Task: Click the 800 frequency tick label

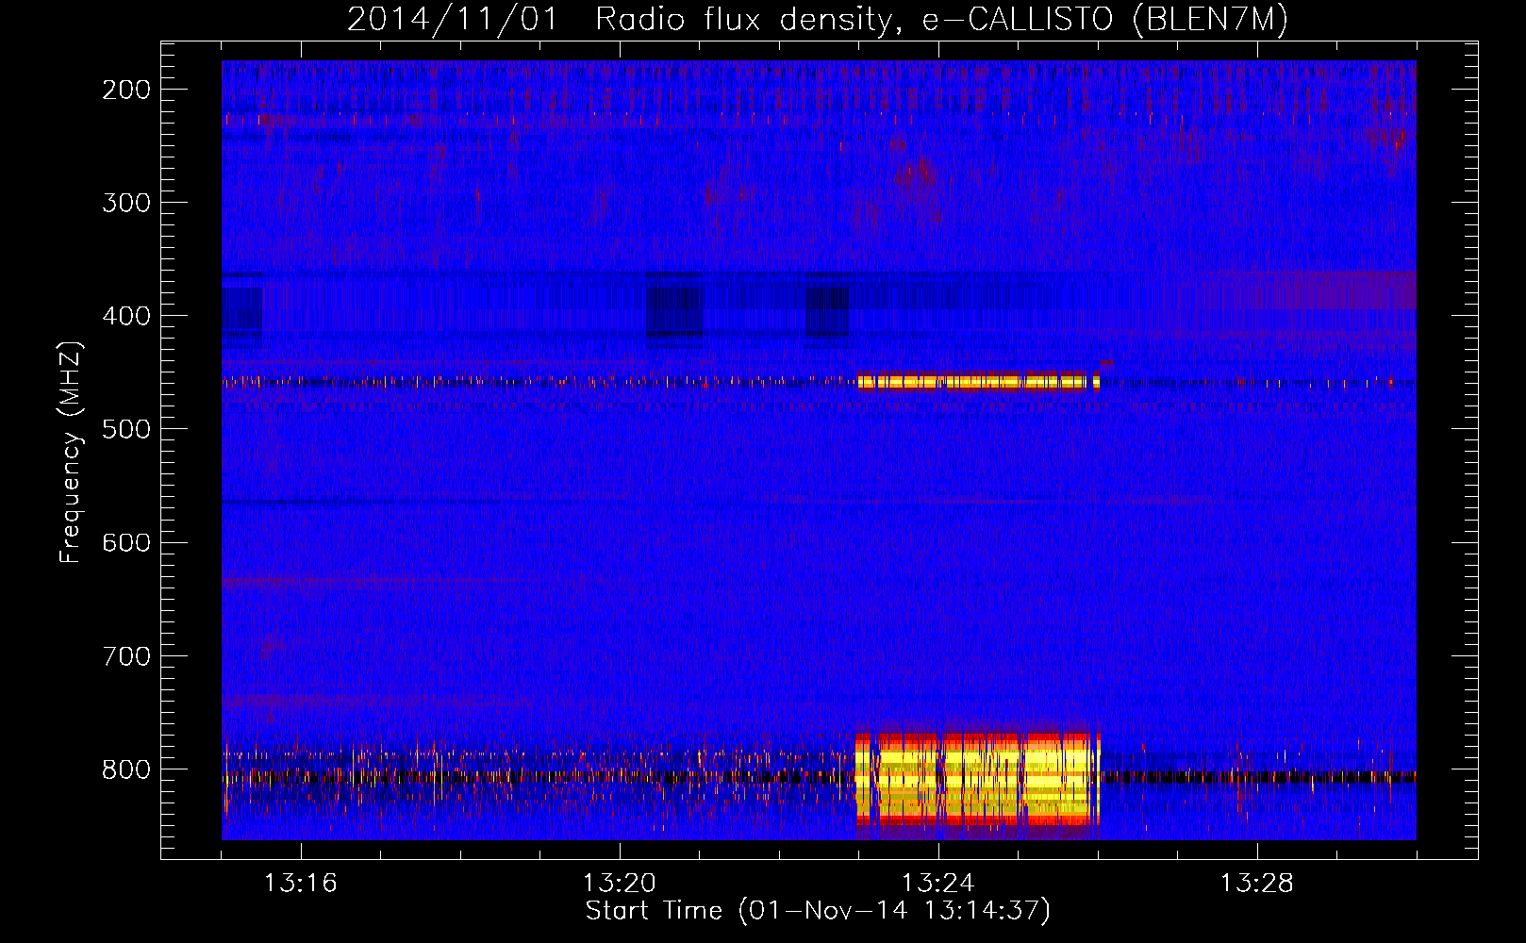Action: [x=125, y=769]
